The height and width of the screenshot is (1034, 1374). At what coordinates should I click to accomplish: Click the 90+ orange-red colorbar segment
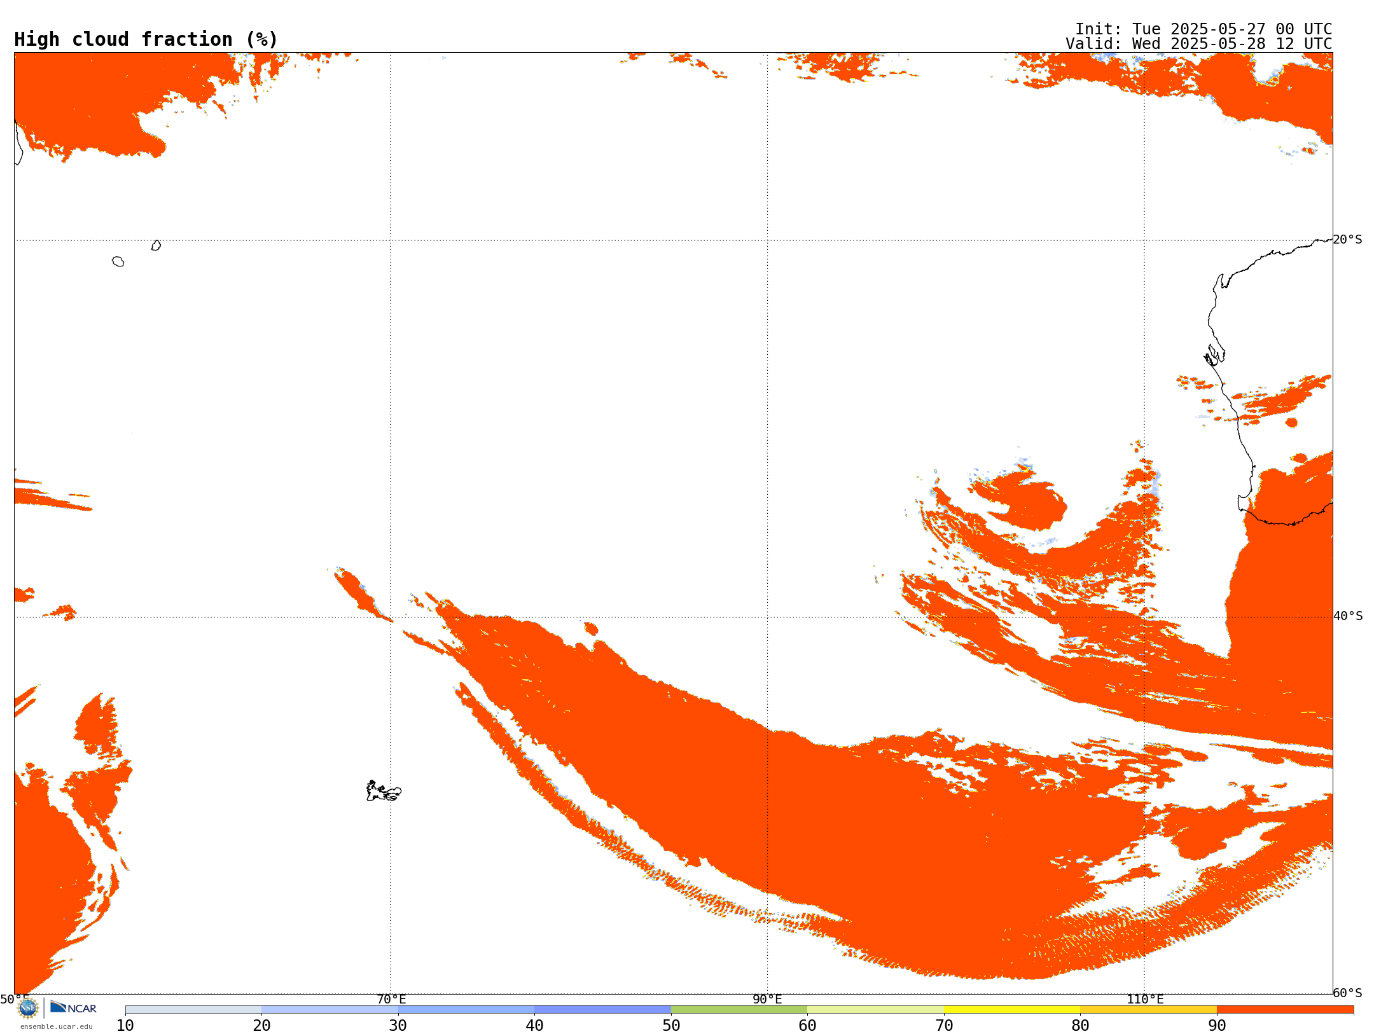point(1285,1010)
